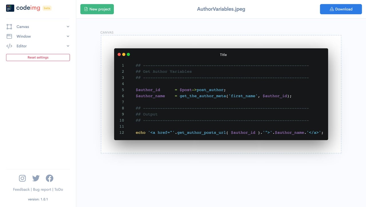Image resolution: width=366 pixels, height=207 pixels.
Task: Toggle the green traffic-light dot on code window
Action: pos(128,54)
